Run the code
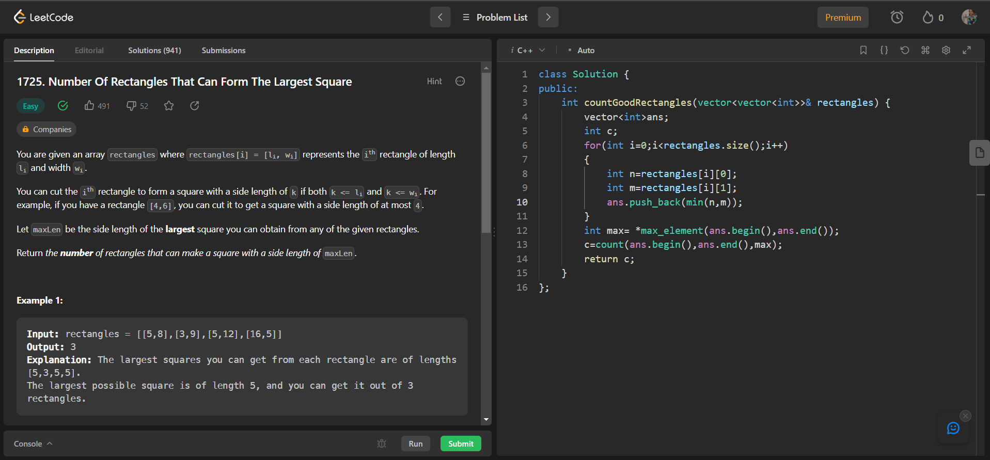Image resolution: width=990 pixels, height=460 pixels. click(416, 443)
